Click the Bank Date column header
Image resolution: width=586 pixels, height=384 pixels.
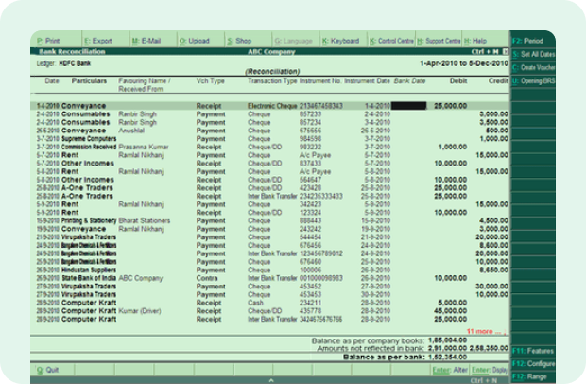pyautogui.click(x=409, y=80)
